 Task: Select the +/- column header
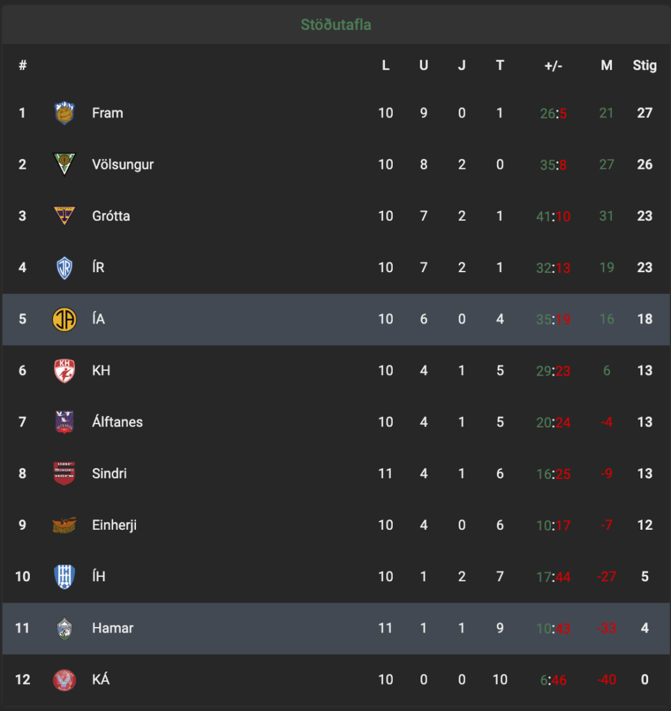tap(553, 66)
